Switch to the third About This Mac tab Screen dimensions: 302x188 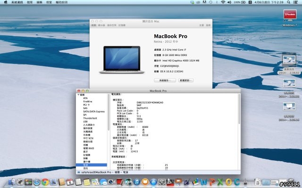coord(112,25)
